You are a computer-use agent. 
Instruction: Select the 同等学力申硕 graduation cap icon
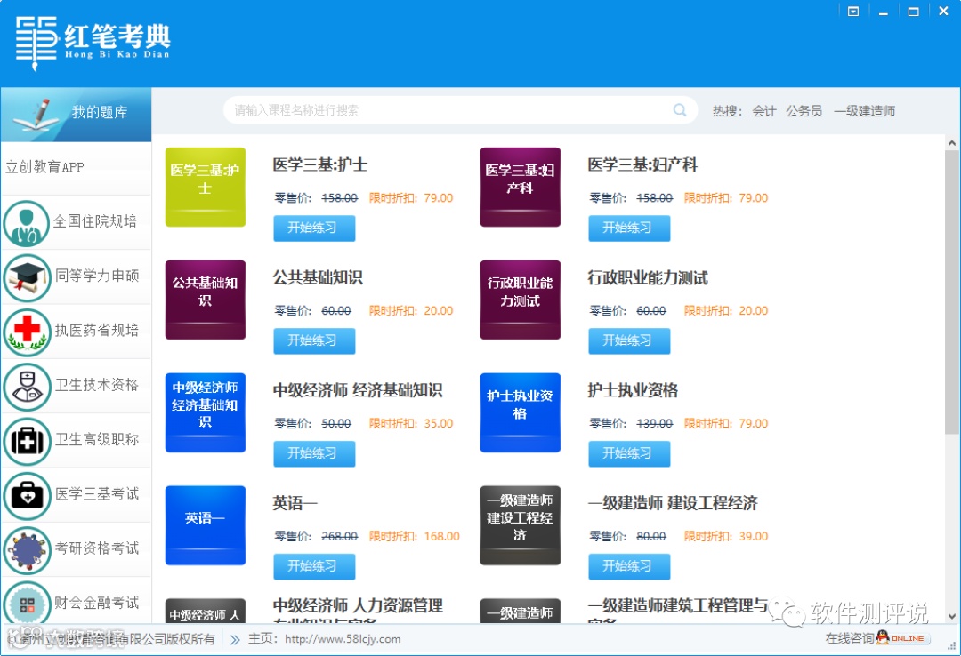(27, 278)
